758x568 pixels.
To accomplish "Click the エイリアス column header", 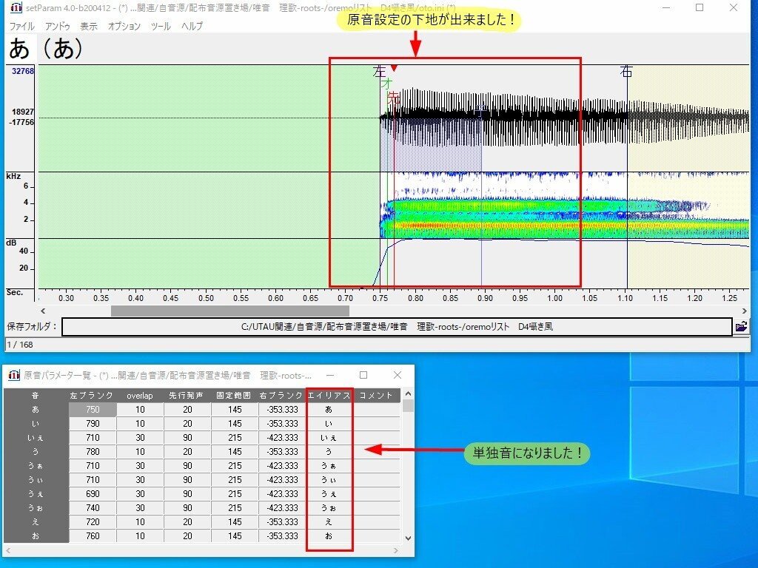I will click(329, 395).
